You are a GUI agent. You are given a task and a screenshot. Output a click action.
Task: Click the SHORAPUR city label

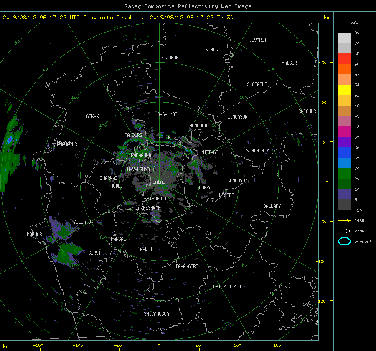pyautogui.click(x=257, y=84)
